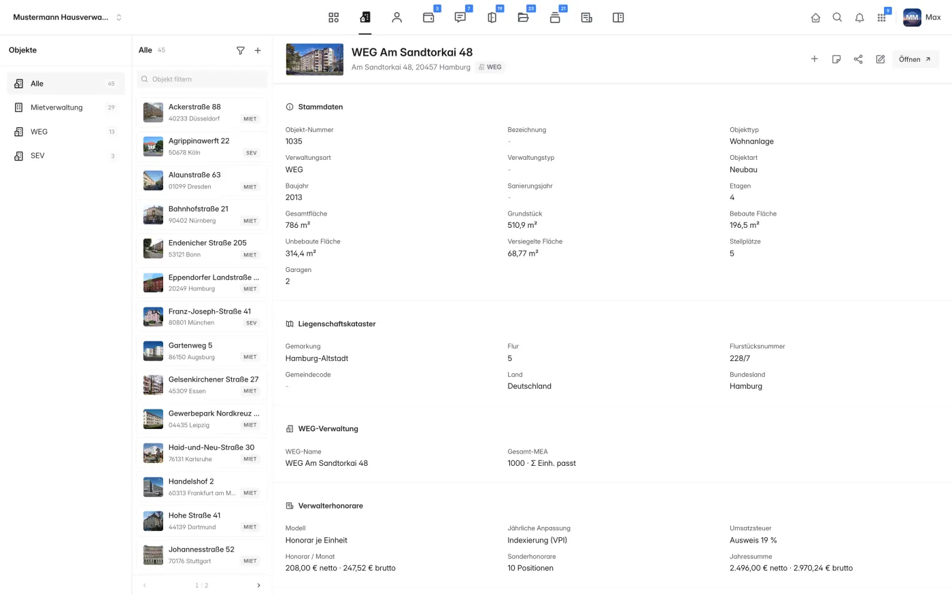Open the Alaunstraße 63 object
Viewport: 952px width, 595px height.
(202, 180)
